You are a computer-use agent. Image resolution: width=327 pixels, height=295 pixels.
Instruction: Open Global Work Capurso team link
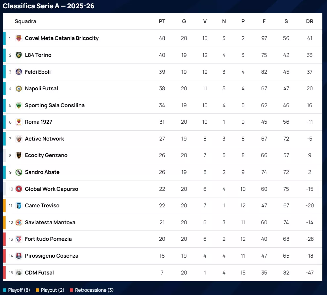tap(52, 189)
